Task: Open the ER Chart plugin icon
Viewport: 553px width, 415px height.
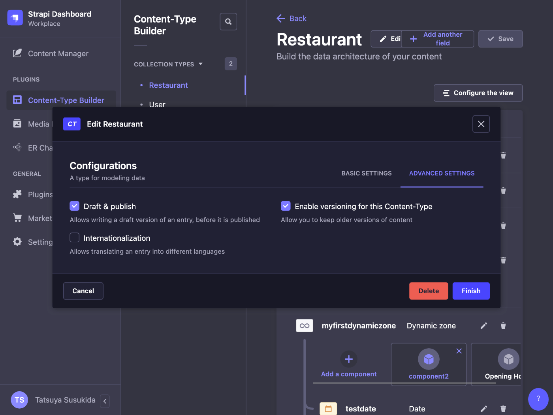Action: pos(17,147)
